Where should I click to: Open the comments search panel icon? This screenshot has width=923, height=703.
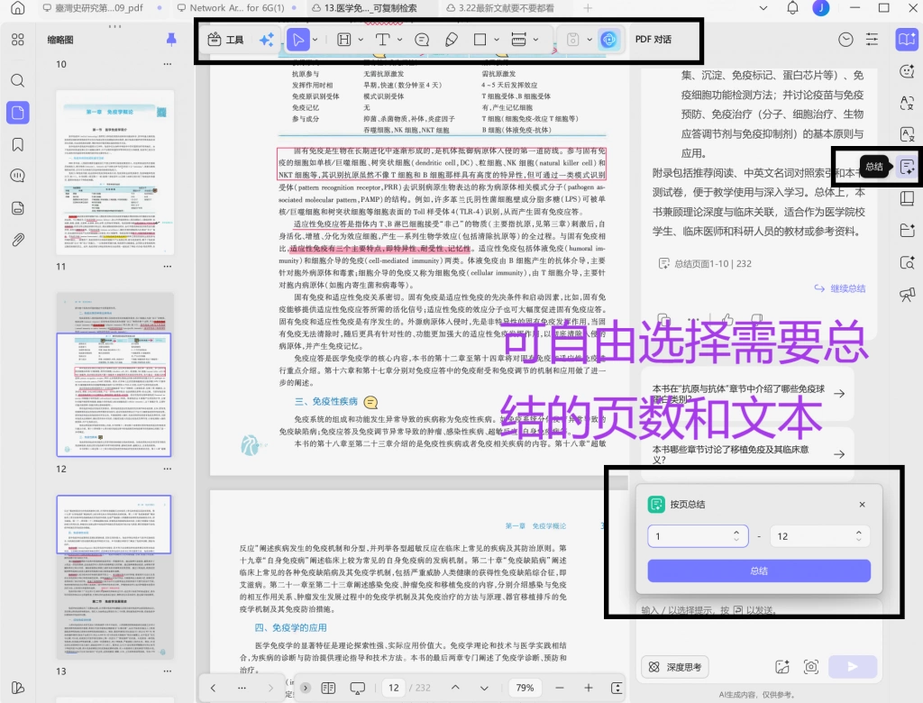(18, 176)
